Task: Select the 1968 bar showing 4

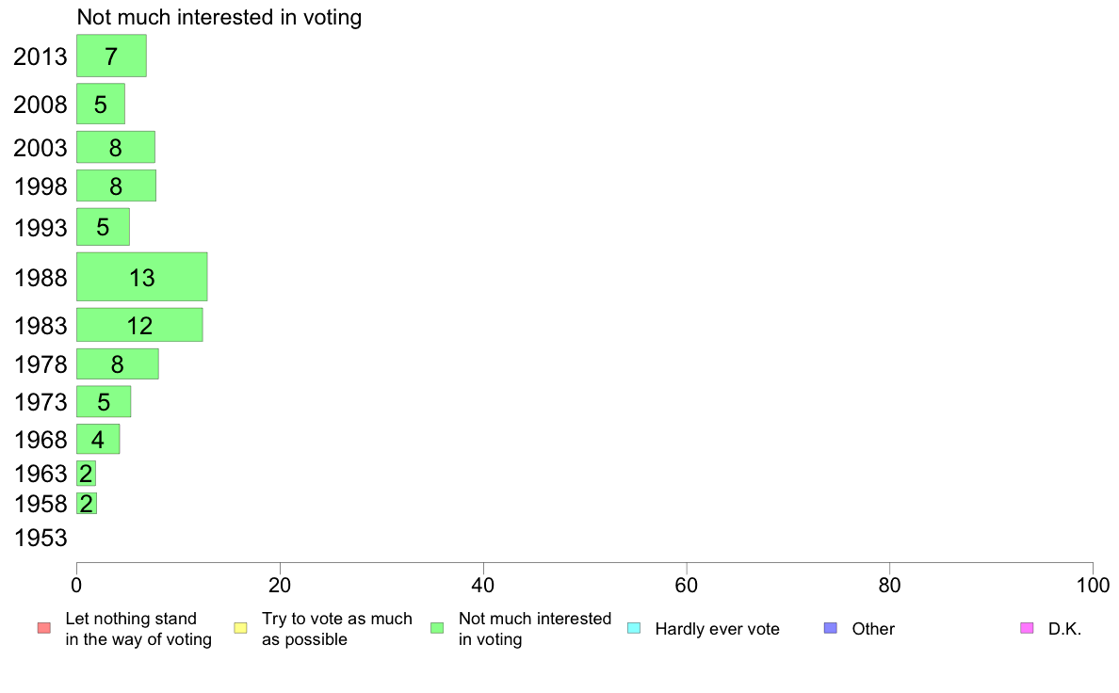Action: 98,439
